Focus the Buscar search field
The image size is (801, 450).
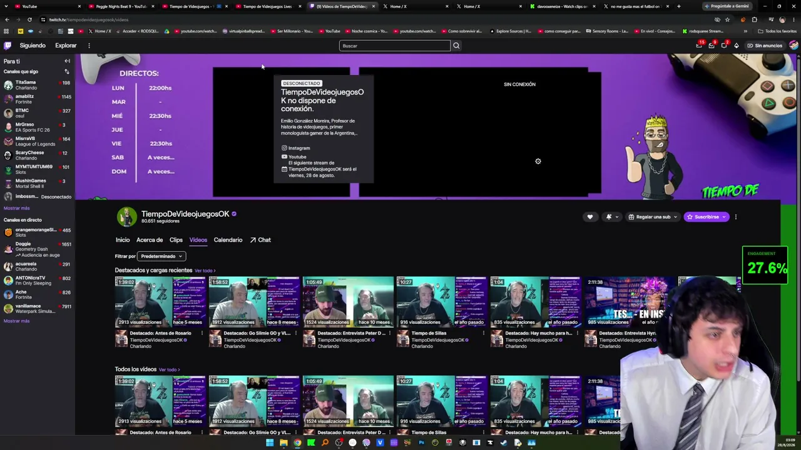pyautogui.click(x=395, y=46)
